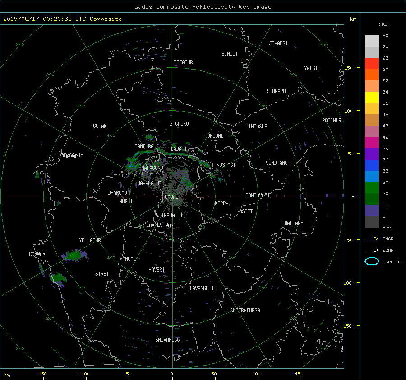
Task: Click the title Gadag_Composite_Reflectivity_Web_Image
Action: pos(203,7)
